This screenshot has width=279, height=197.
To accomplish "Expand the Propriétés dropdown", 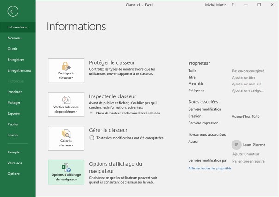I will (x=199, y=63).
